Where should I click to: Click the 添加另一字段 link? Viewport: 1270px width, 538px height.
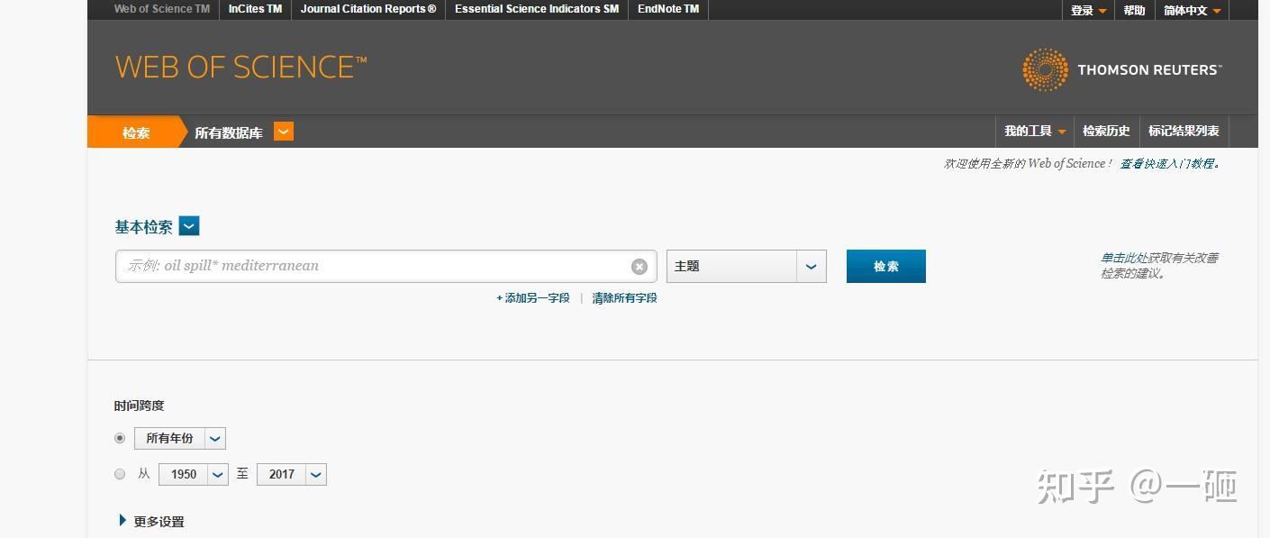click(531, 297)
